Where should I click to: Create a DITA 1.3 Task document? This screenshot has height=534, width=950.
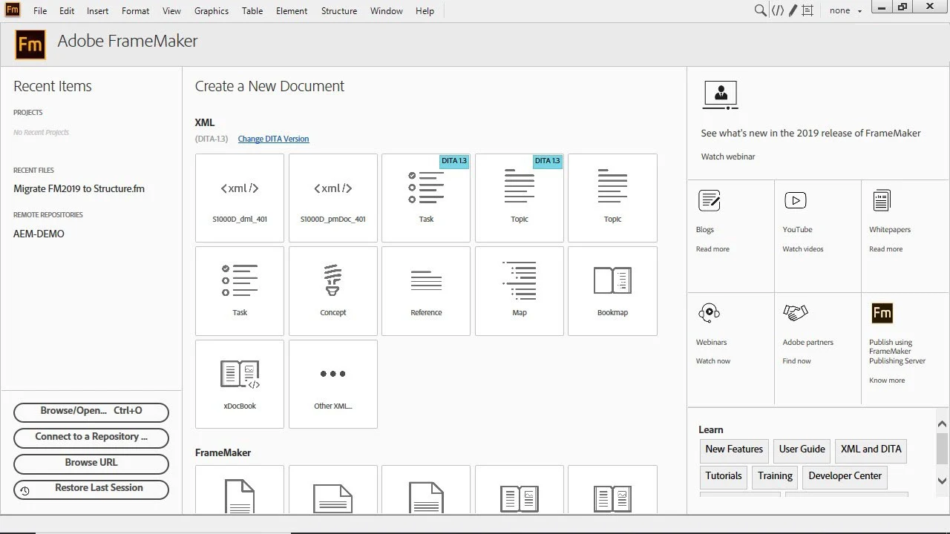tap(426, 198)
